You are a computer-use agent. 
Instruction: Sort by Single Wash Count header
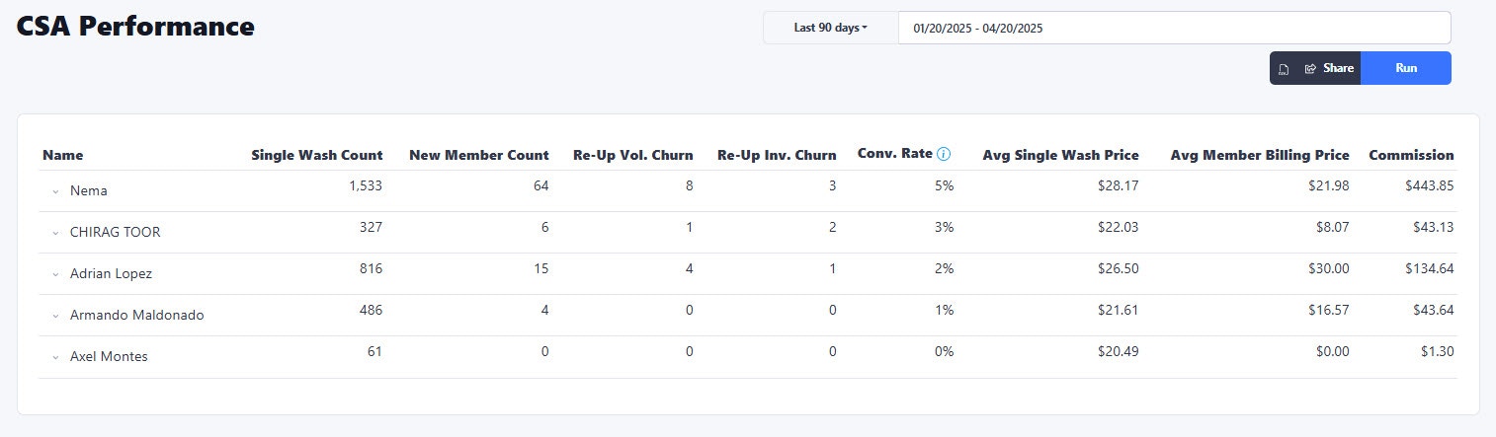(x=317, y=155)
